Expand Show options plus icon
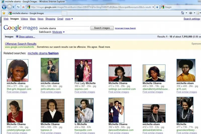Image resolution: width=201 pixels, height=134 pixels. click(17, 36)
